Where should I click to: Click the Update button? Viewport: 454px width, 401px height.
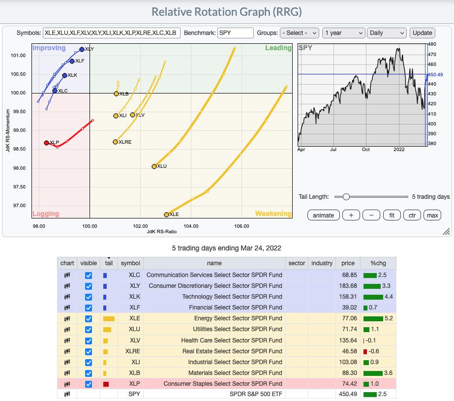422,33
